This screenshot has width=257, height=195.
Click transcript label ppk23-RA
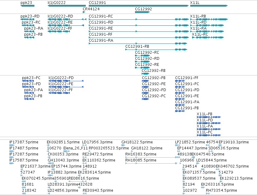point(34,28)
